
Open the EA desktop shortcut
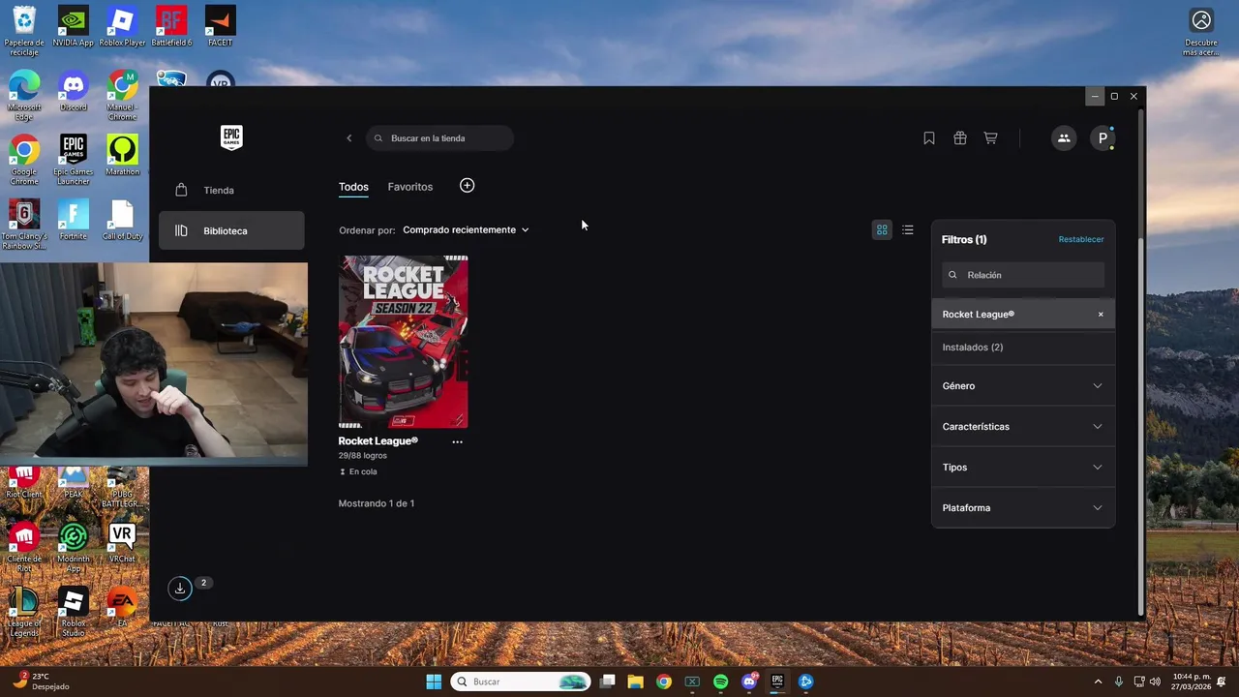[122, 608]
